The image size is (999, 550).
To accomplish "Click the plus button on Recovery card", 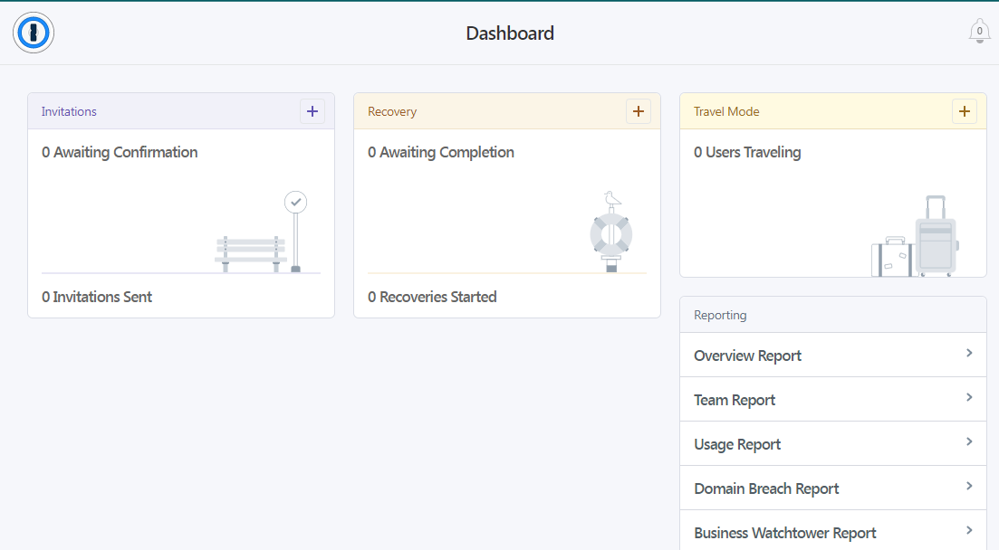I will tap(639, 111).
